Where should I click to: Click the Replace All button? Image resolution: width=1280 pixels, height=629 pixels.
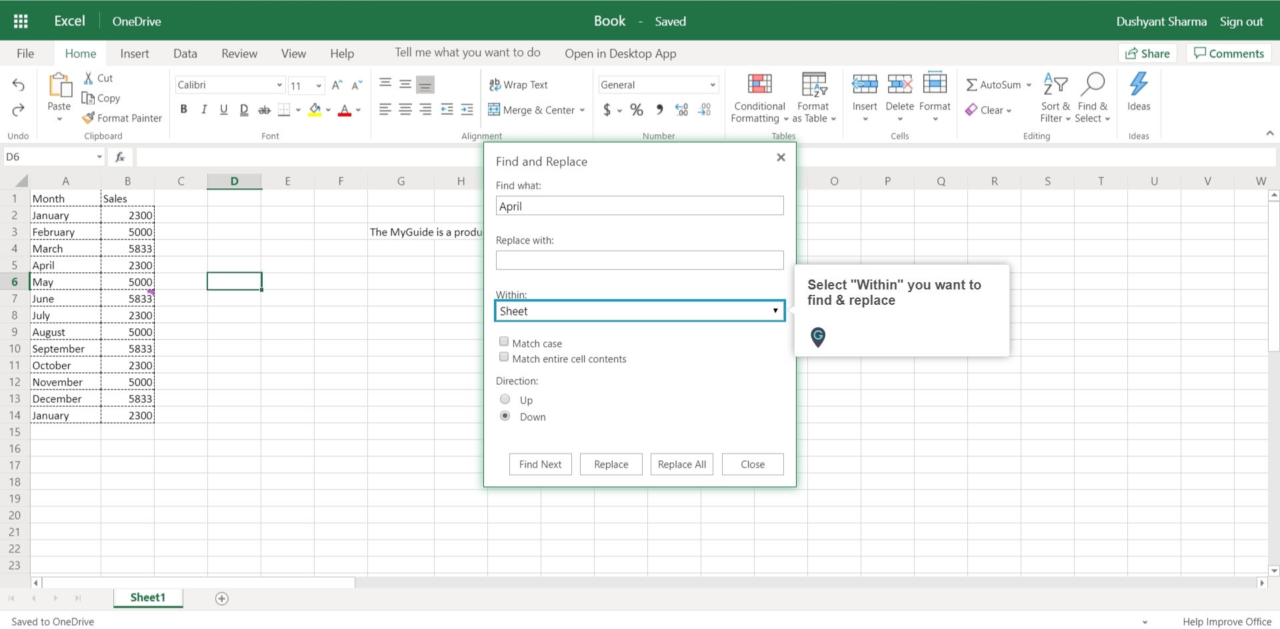(x=681, y=464)
